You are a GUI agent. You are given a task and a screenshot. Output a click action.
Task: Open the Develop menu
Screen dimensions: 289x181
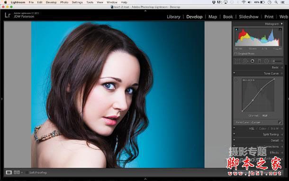[x=51, y=2]
